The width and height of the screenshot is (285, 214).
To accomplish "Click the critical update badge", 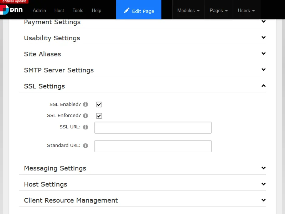I will (14, 1).
